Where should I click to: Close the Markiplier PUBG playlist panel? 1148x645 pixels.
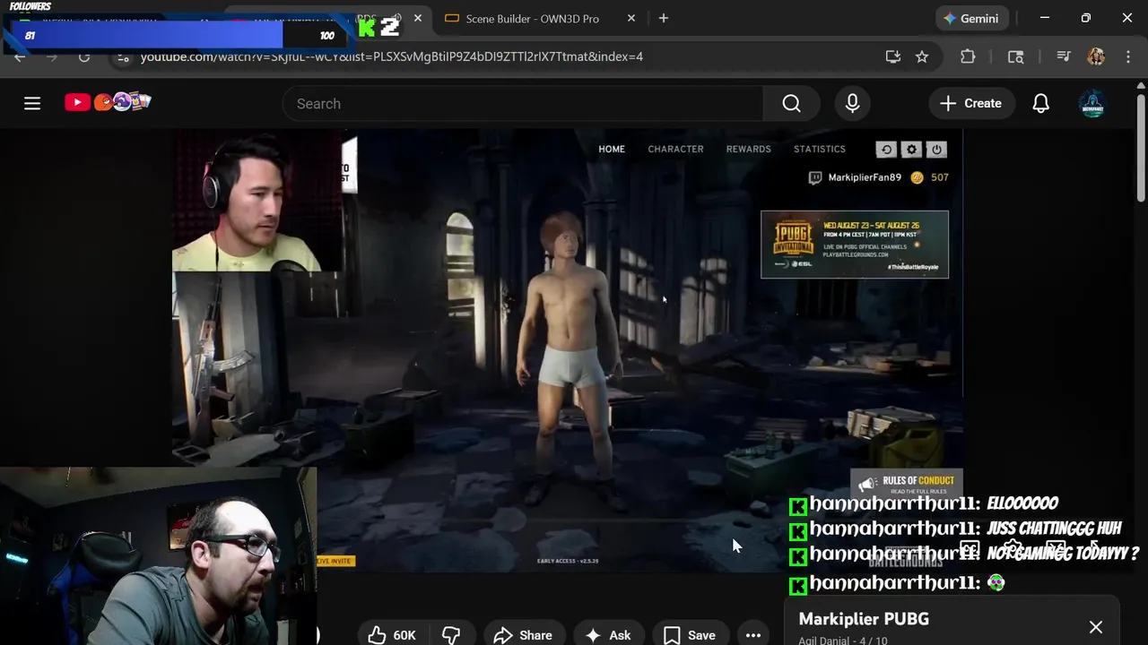pyautogui.click(x=1096, y=627)
